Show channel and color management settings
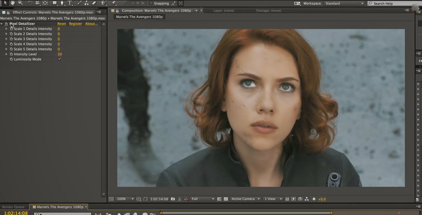 (x=186, y=199)
